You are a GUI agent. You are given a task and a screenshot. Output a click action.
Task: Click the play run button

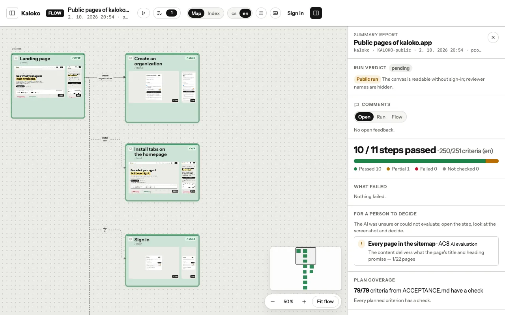tap(144, 13)
